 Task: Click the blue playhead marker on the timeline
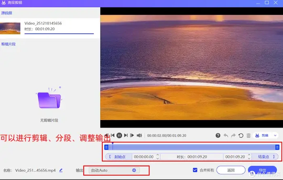point(113,143)
